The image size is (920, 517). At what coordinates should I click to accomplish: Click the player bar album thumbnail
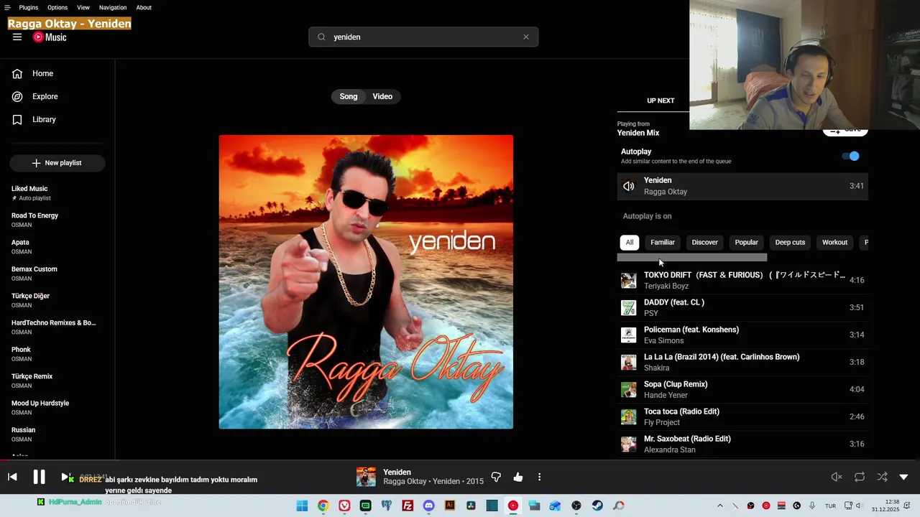tap(366, 477)
